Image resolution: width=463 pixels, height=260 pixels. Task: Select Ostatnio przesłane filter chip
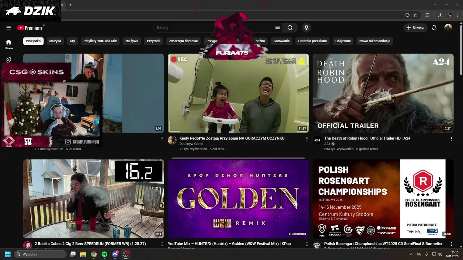[313, 41]
